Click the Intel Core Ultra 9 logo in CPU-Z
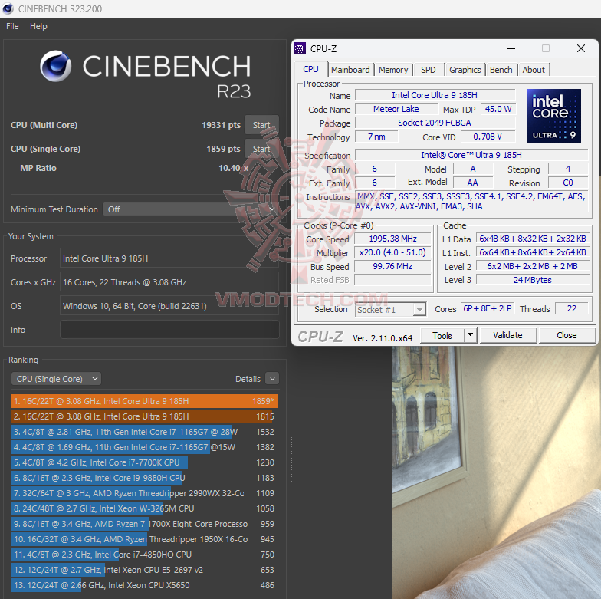 (x=553, y=116)
